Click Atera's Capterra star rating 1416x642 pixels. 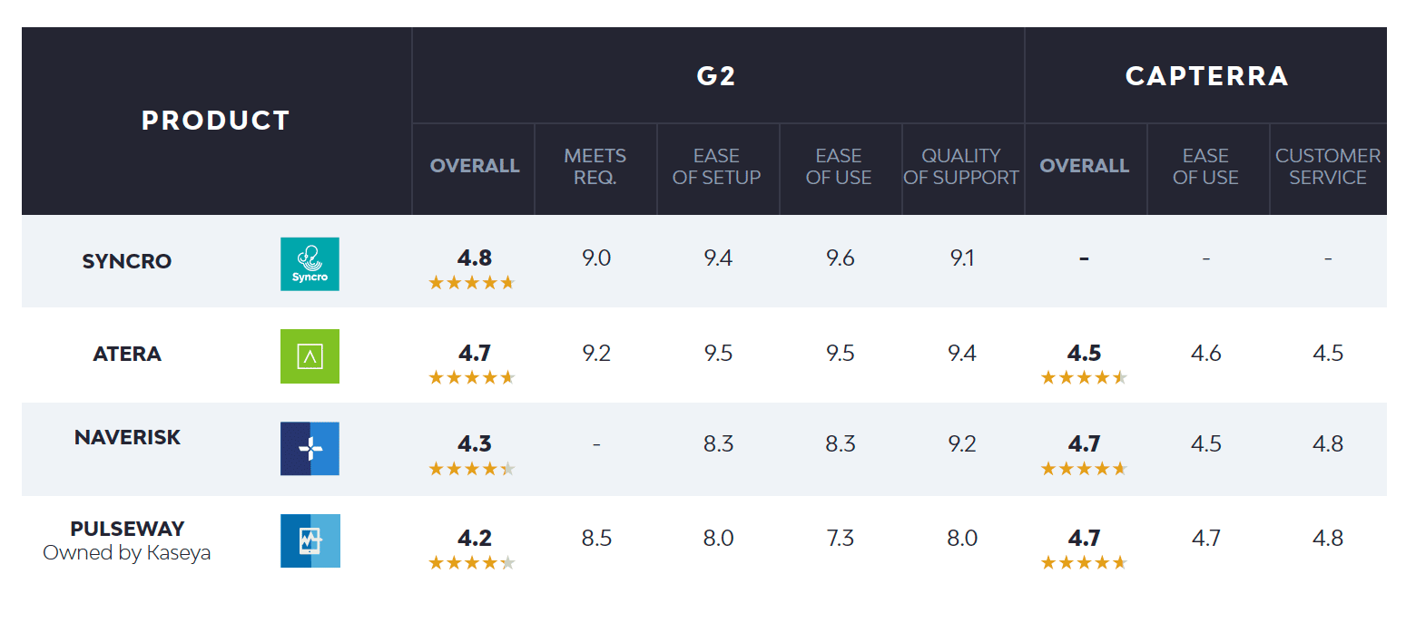click(1084, 377)
